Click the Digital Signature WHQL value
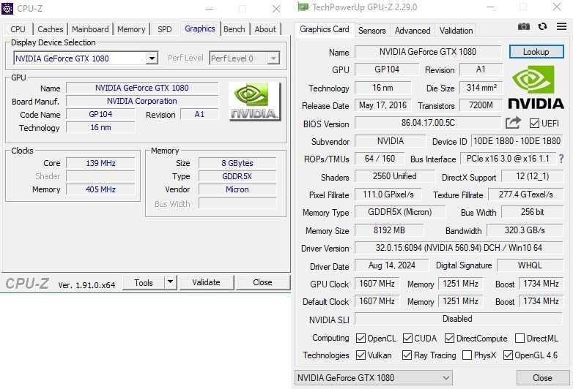 click(x=530, y=265)
